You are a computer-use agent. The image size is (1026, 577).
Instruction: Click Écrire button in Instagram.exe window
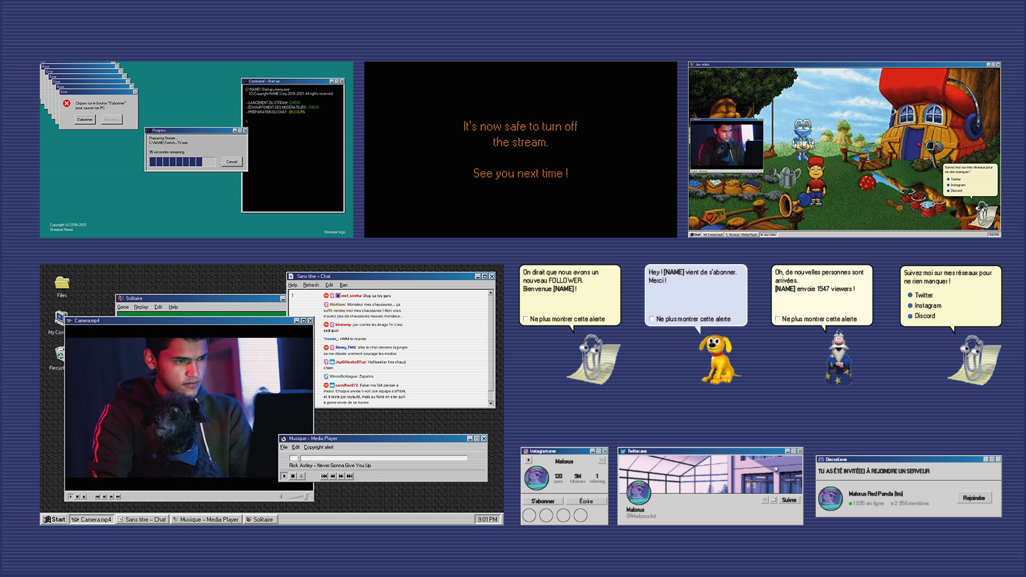pyautogui.click(x=586, y=501)
